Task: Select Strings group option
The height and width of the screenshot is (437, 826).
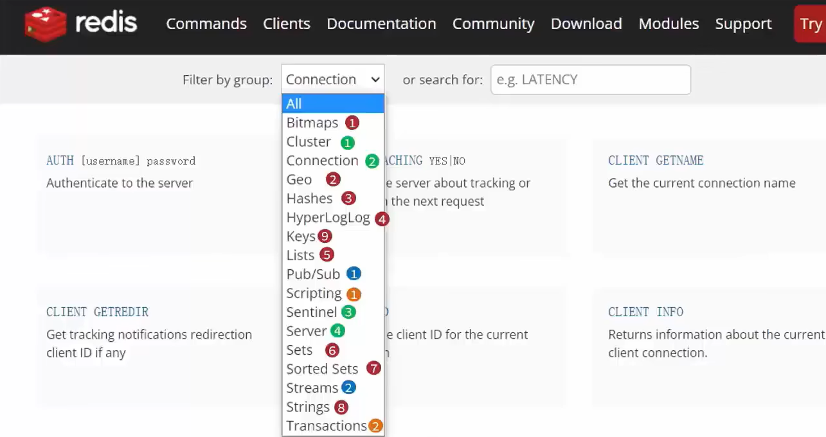Action: coord(333,407)
